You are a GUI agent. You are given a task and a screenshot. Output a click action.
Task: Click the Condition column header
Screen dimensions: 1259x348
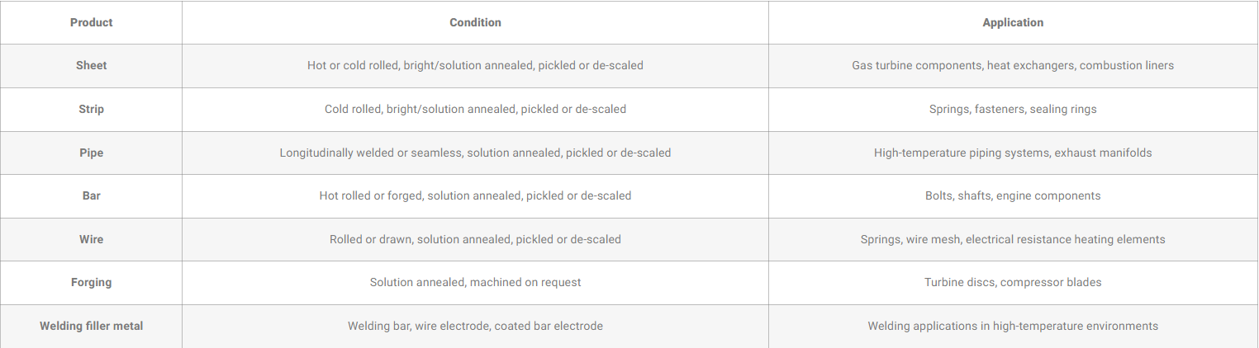click(x=475, y=22)
